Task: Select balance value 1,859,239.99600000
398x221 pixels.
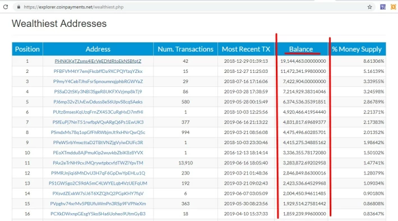Action: (304, 214)
